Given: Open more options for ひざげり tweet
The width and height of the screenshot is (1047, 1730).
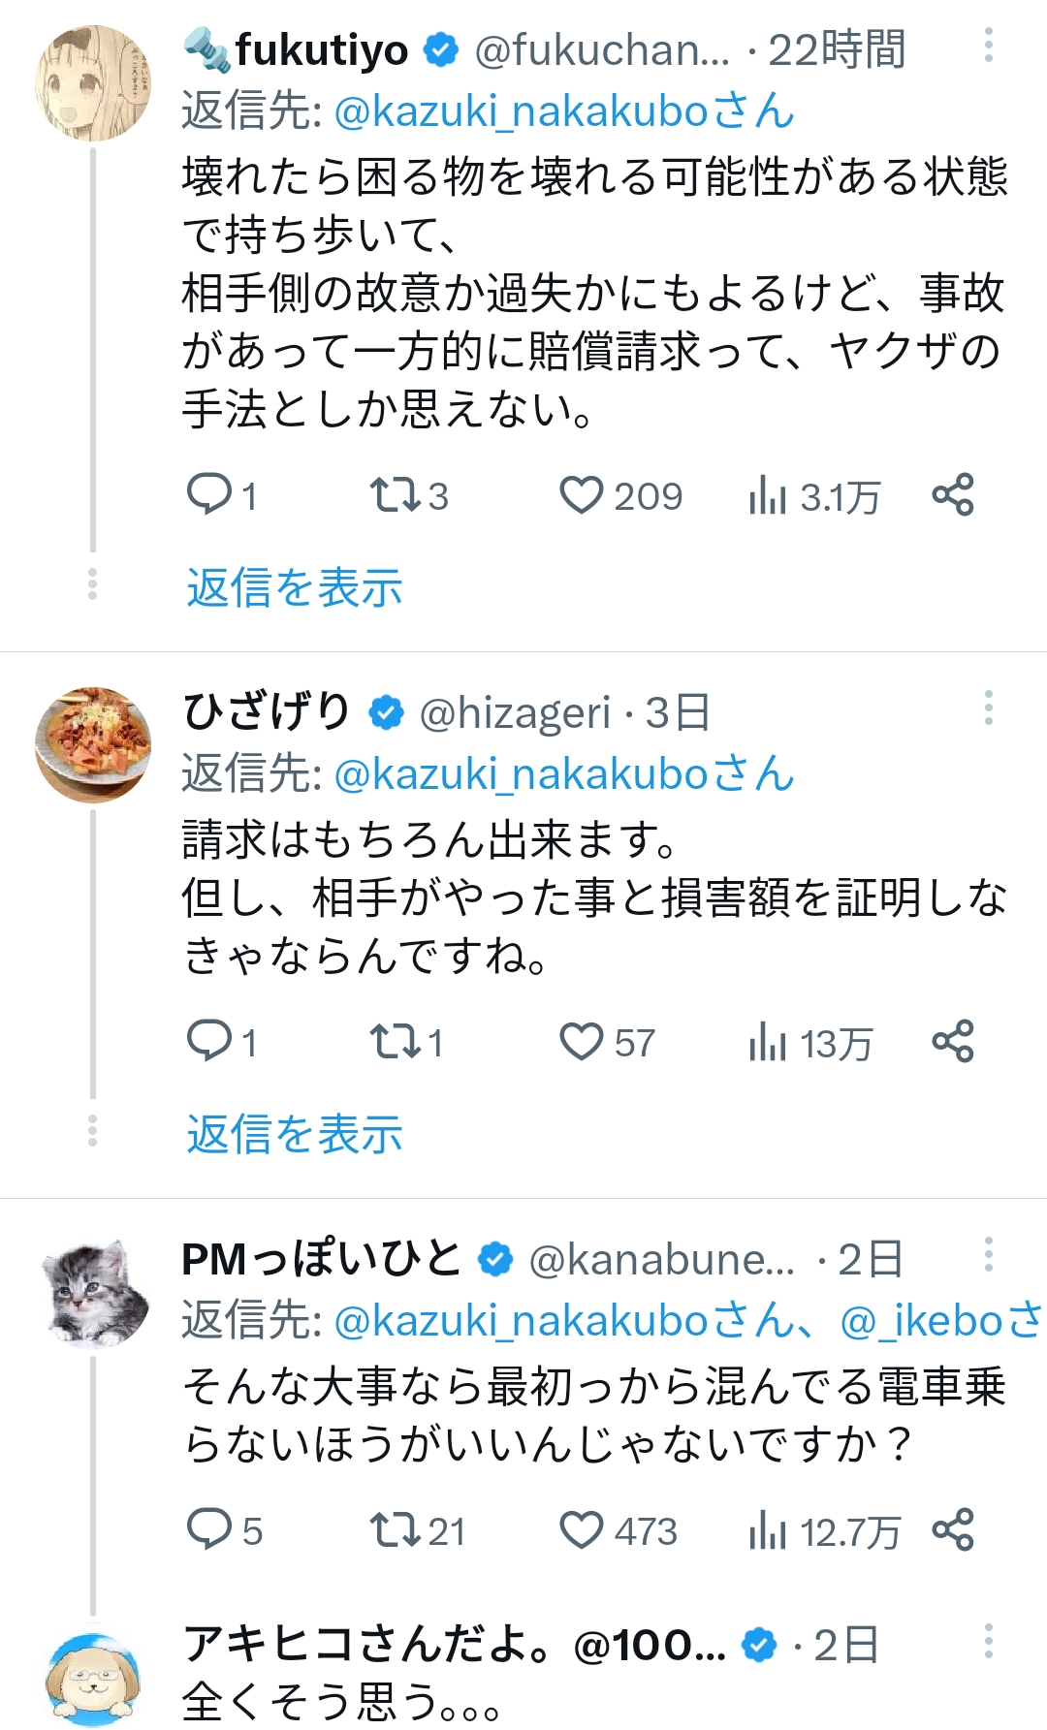Looking at the screenshot, I should [988, 708].
